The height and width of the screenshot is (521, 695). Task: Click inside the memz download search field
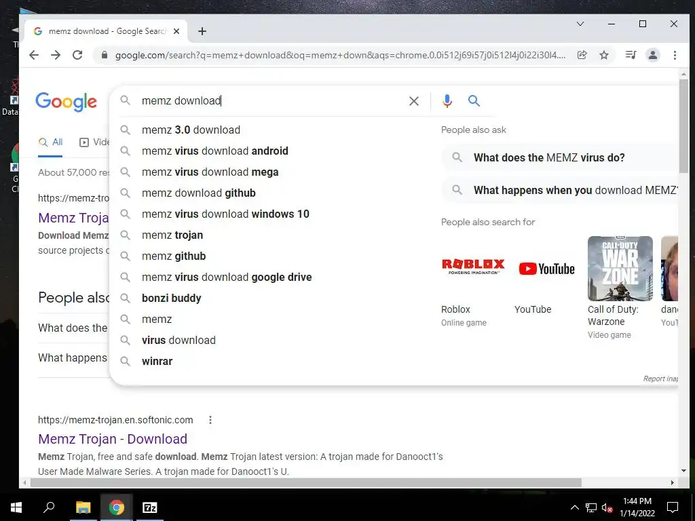(270, 101)
